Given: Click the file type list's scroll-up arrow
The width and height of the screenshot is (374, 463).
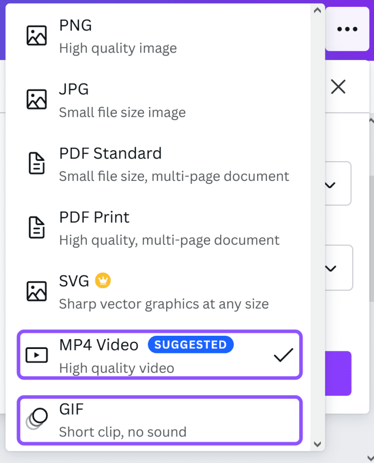Looking at the screenshot, I should pos(318,9).
